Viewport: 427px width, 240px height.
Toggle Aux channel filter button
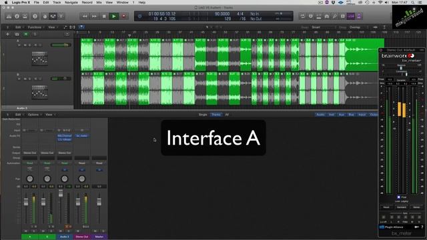point(341,115)
